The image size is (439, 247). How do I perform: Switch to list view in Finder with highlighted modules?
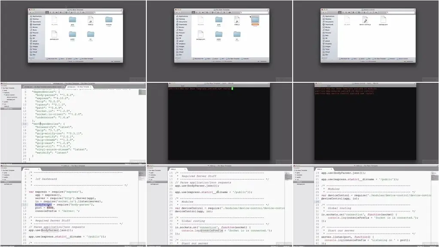pos(197,12)
